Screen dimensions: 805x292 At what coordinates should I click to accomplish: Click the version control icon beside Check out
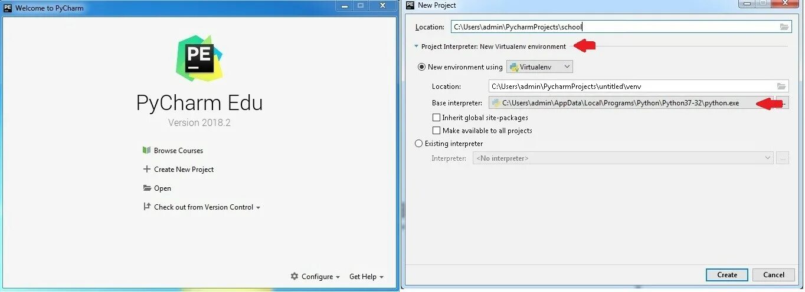coord(147,207)
